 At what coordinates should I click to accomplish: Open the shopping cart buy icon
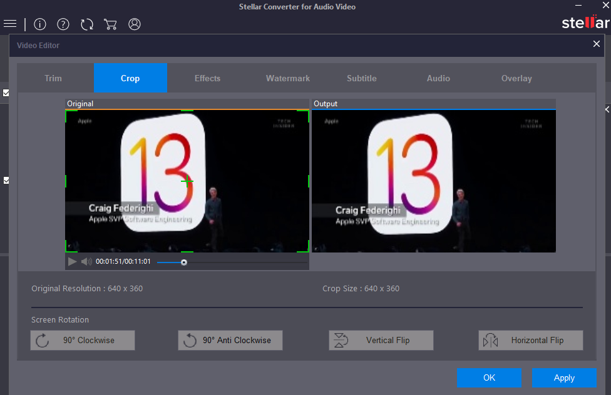110,24
